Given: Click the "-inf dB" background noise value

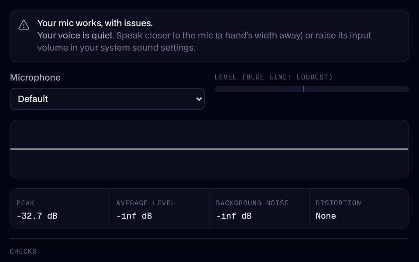Looking at the screenshot, I should click(x=234, y=216).
